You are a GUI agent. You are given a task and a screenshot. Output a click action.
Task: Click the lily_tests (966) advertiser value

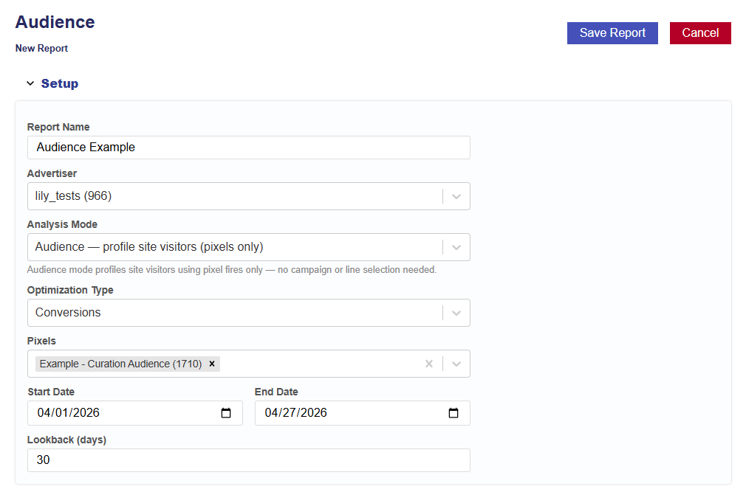point(74,196)
